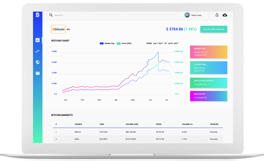Click the search magnifier icon
The height and width of the screenshot is (161, 264).
tap(51, 15)
